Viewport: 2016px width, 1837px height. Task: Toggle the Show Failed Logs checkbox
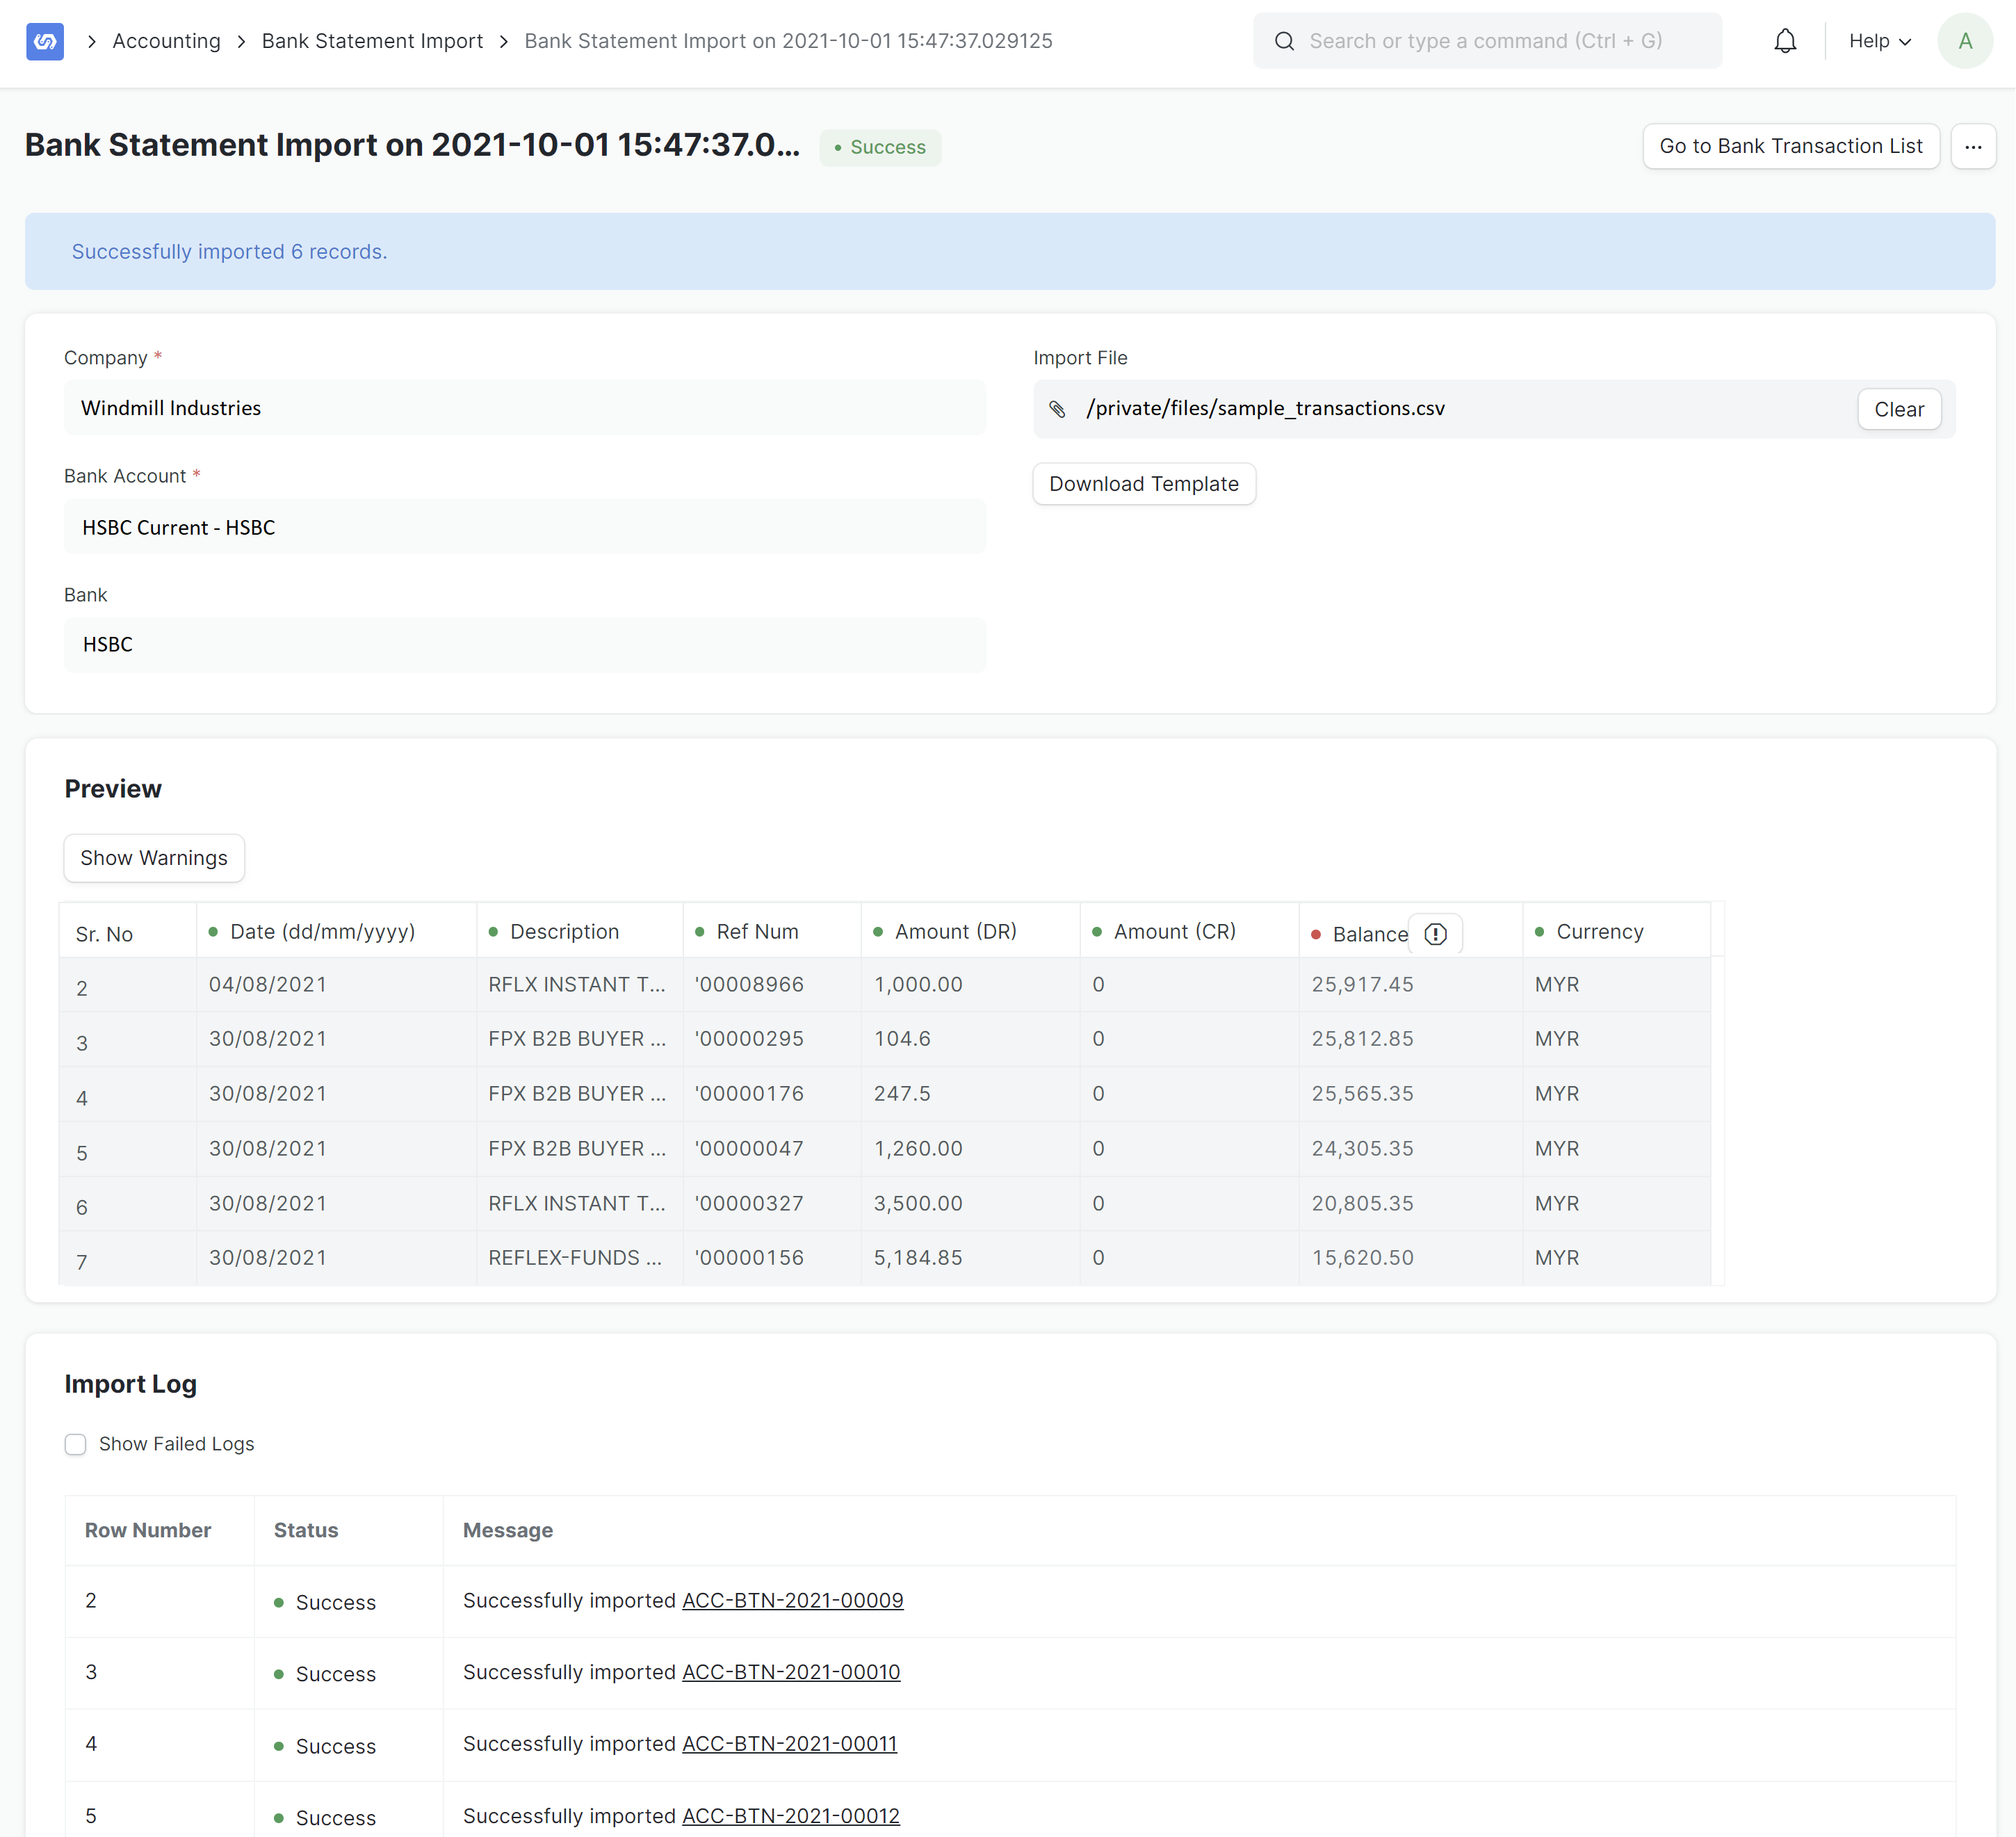tap(75, 1444)
